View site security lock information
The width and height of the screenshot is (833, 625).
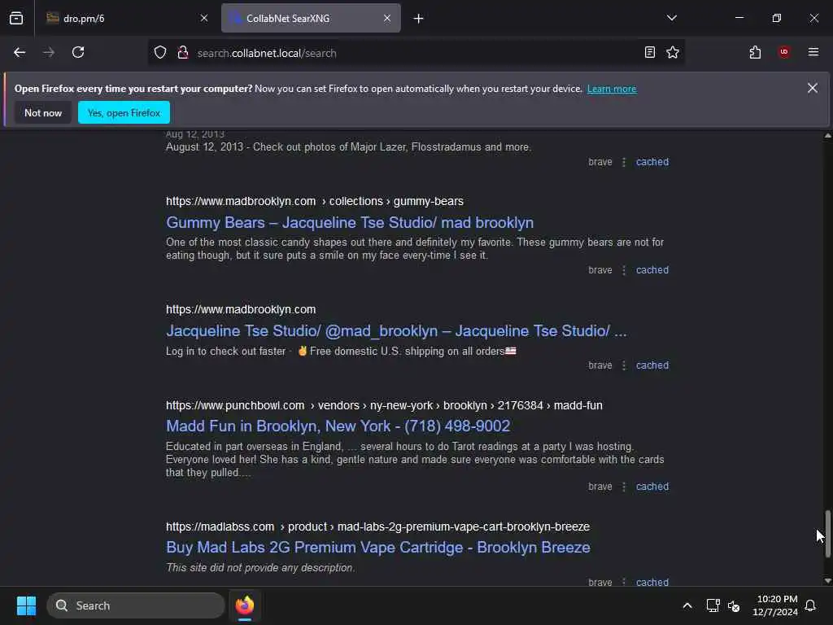pyautogui.click(x=183, y=53)
